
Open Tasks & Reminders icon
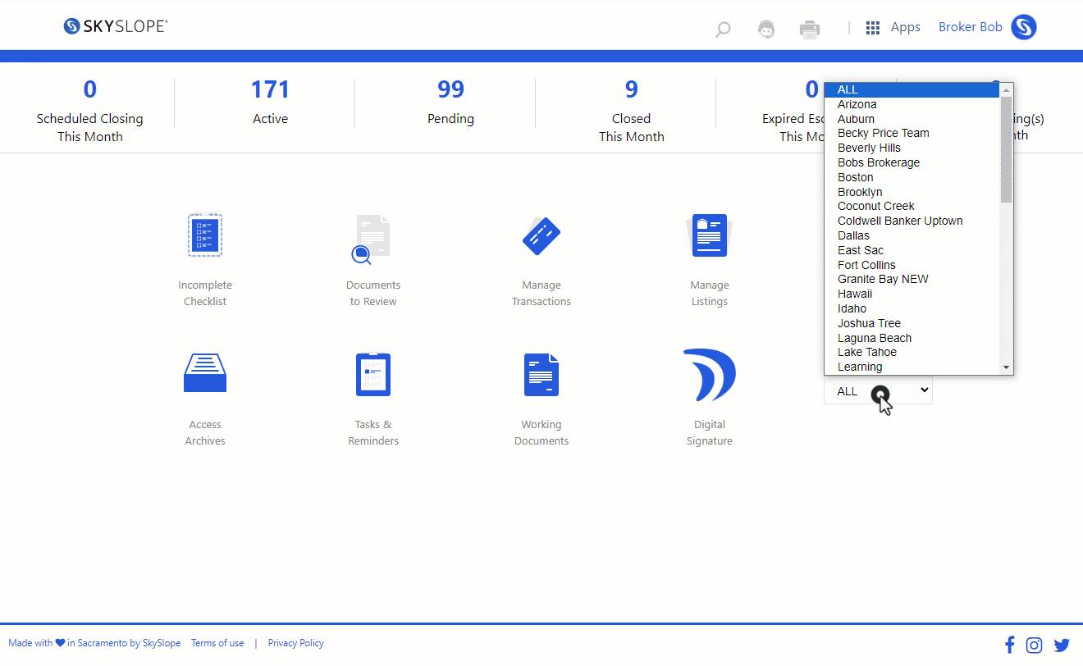373,375
